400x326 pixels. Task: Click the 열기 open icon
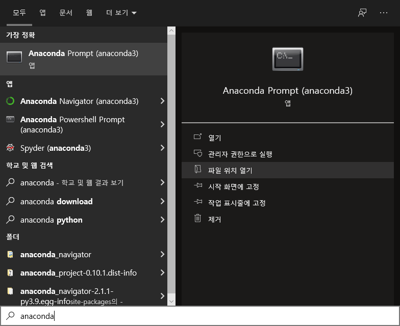(x=198, y=137)
